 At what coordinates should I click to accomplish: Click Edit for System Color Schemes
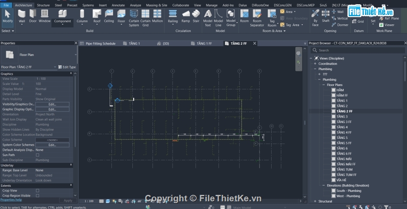point(52,145)
